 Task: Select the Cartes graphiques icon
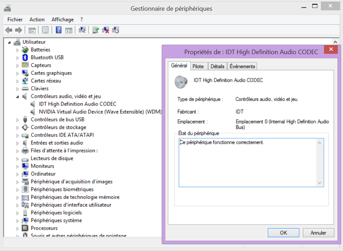[x=25, y=73]
